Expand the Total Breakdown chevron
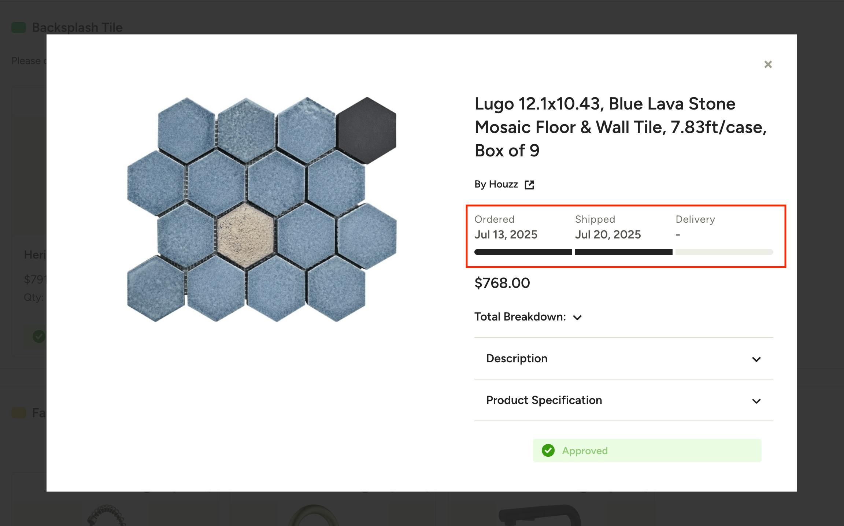Image resolution: width=844 pixels, height=526 pixels. [x=577, y=318]
